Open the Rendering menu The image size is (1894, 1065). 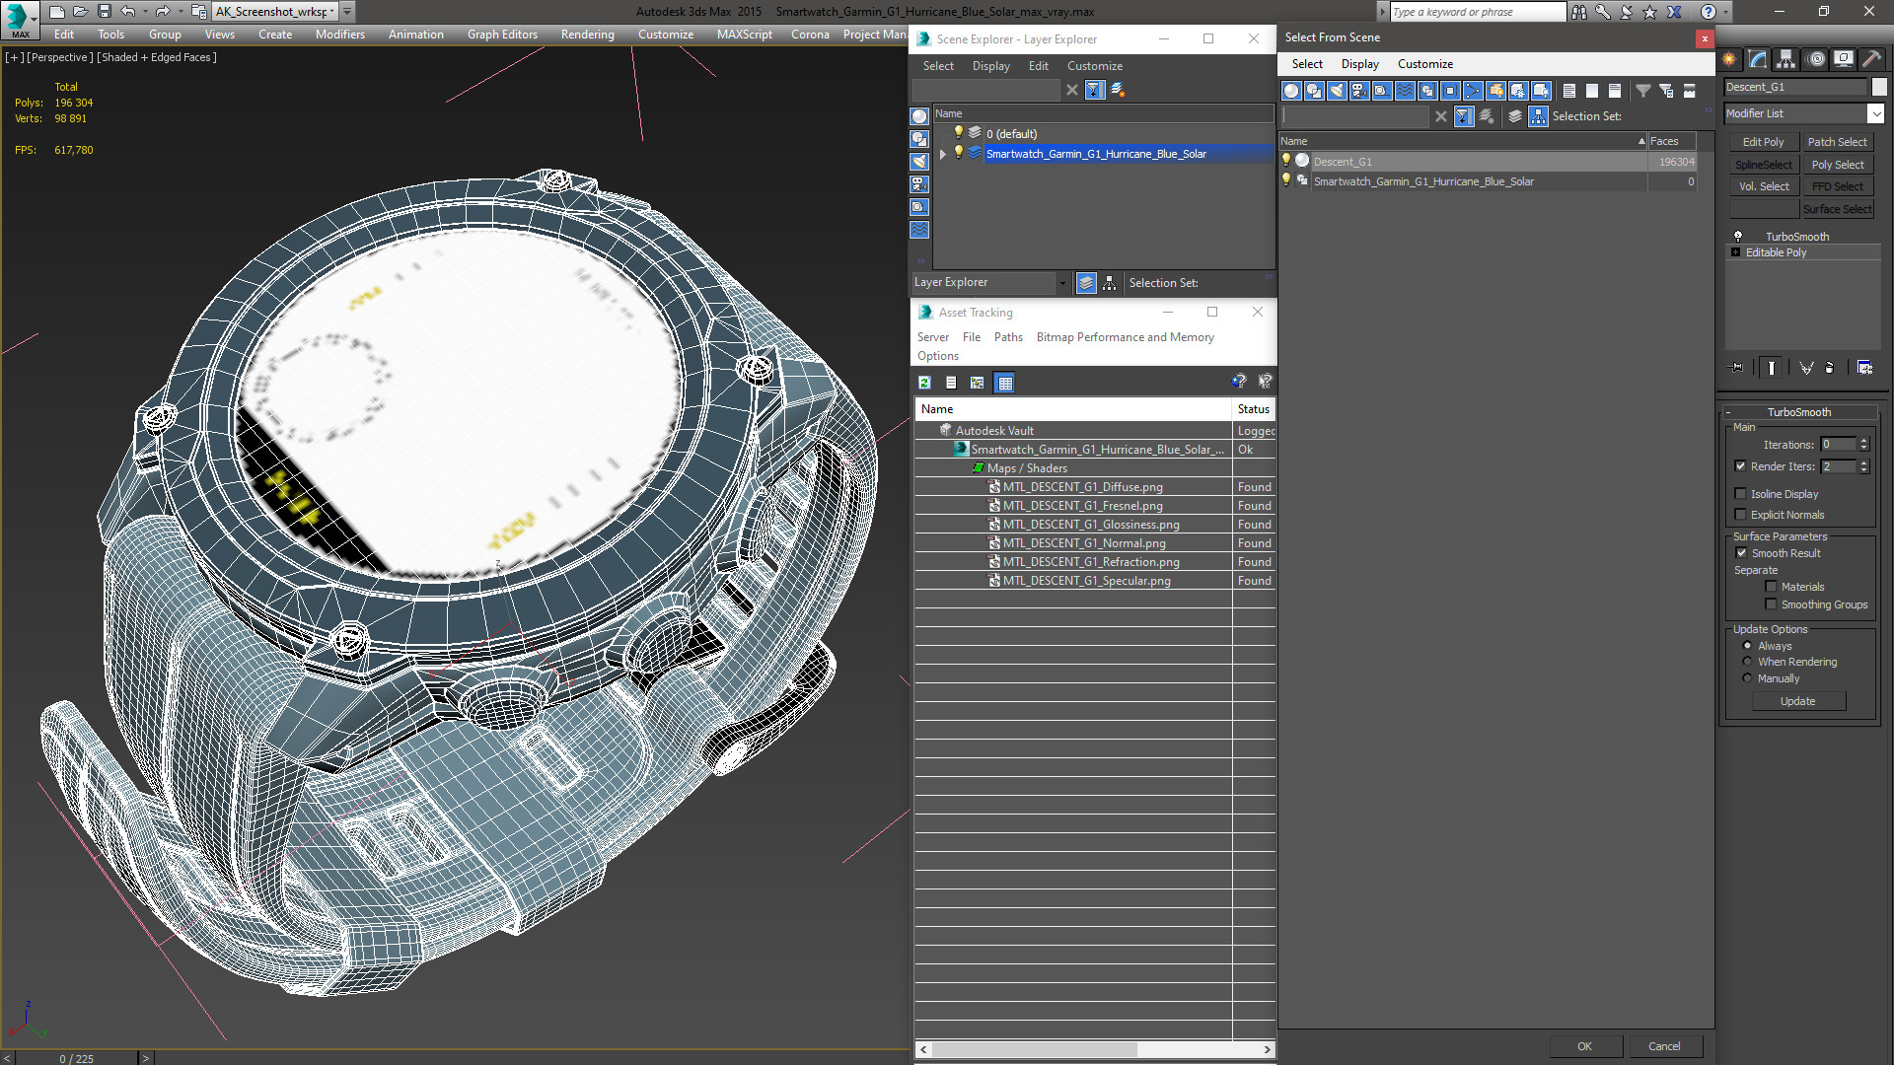[x=587, y=35]
